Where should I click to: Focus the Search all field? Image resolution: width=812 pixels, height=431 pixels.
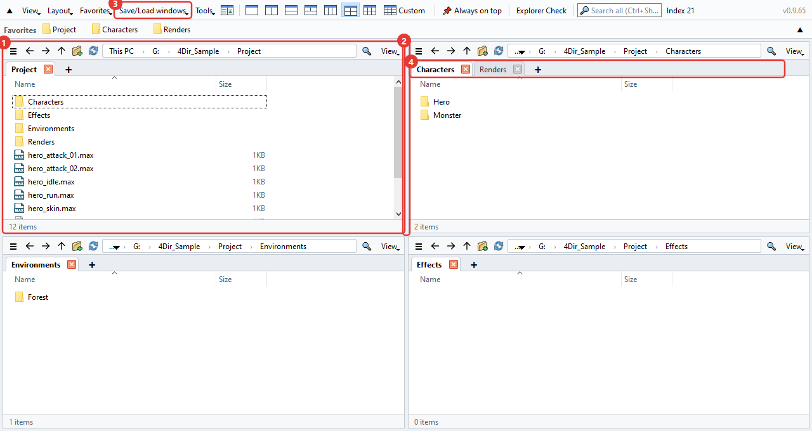tap(619, 10)
